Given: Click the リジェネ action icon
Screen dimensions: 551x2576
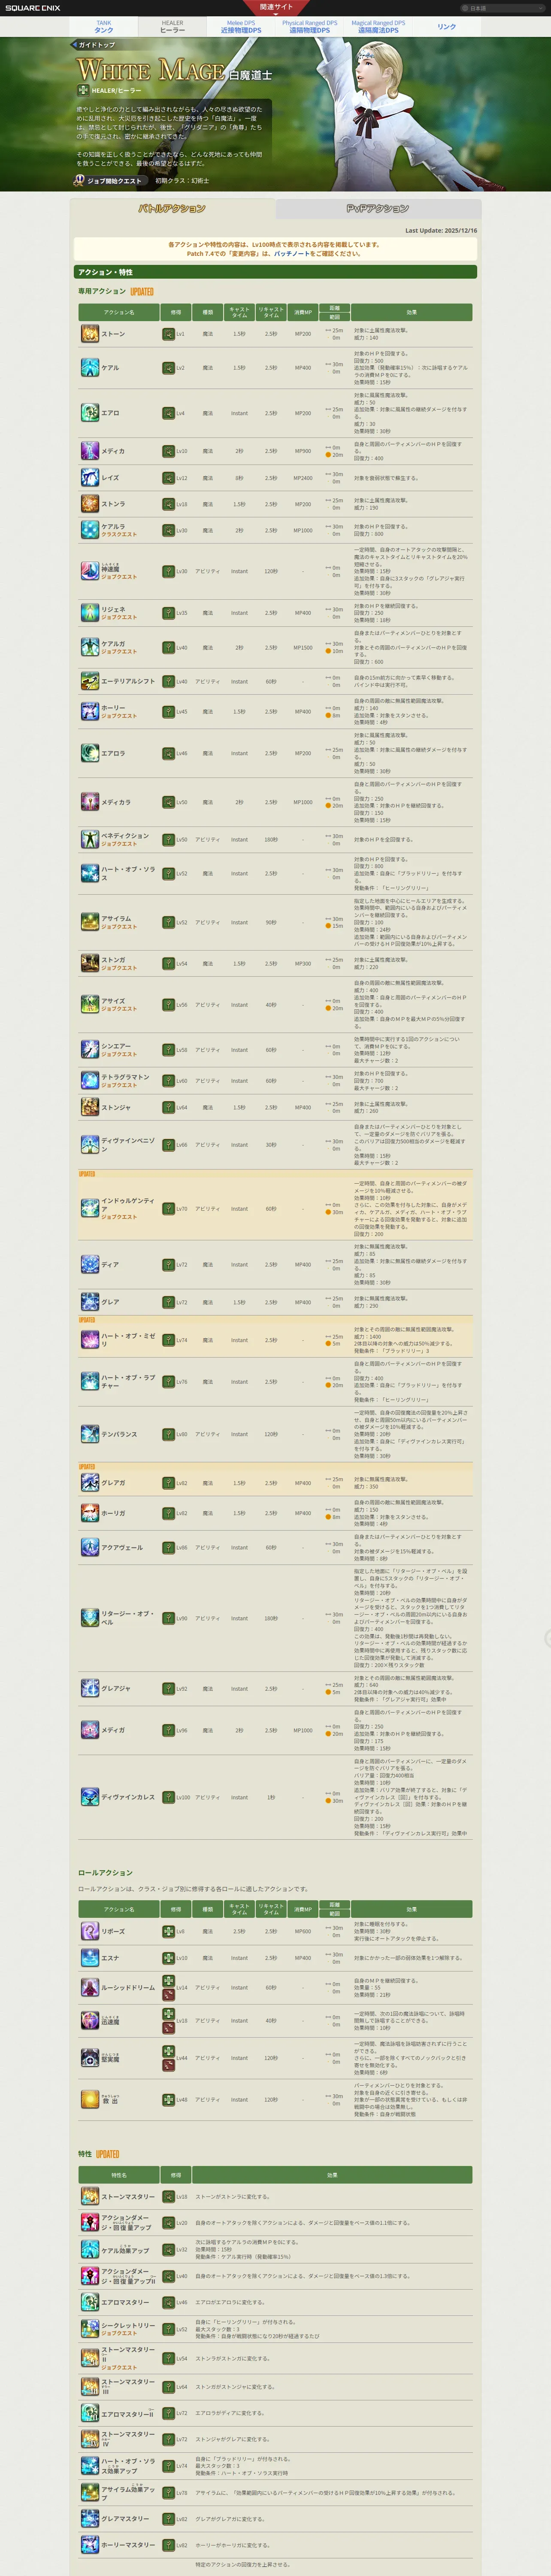Looking at the screenshot, I should tap(90, 613).
